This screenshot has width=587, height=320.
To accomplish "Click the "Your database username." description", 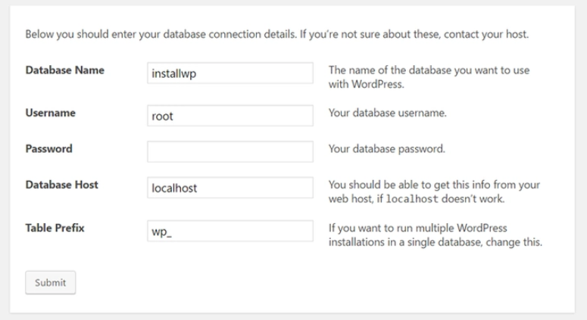I will tap(388, 113).
